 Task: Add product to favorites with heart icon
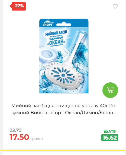115,6
